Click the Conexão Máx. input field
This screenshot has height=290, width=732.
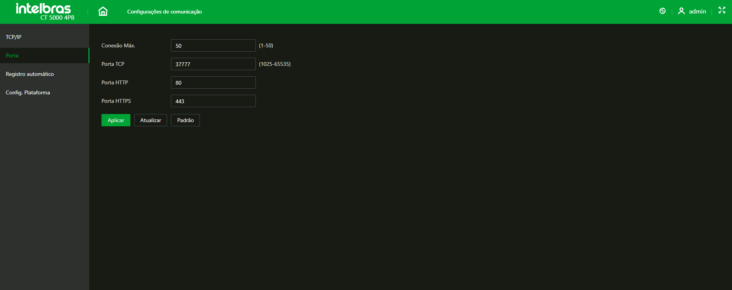(213, 45)
